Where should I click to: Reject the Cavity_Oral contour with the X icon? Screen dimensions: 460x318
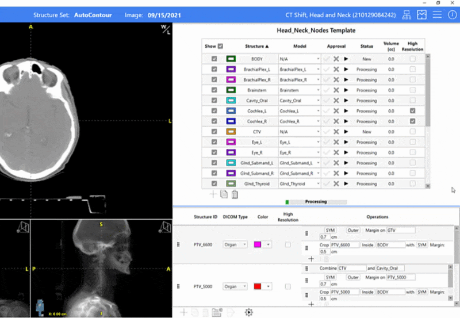[x=336, y=101]
